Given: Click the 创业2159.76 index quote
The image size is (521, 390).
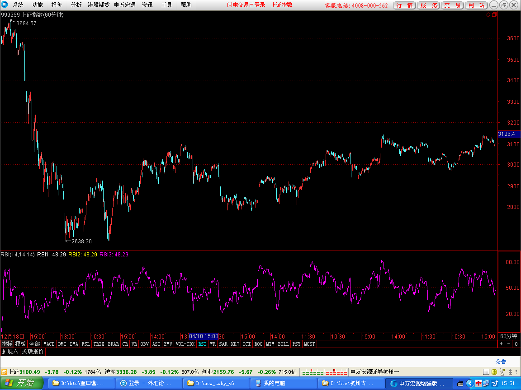Looking at the screenshot, I should point(218,372).
